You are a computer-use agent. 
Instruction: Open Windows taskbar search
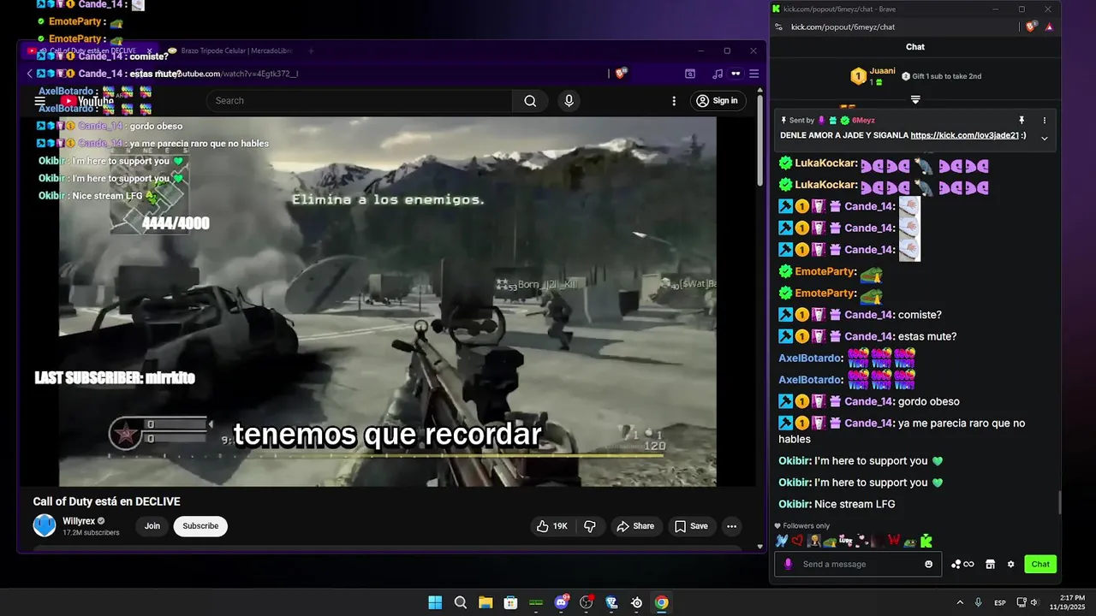(x=461, y=602)
